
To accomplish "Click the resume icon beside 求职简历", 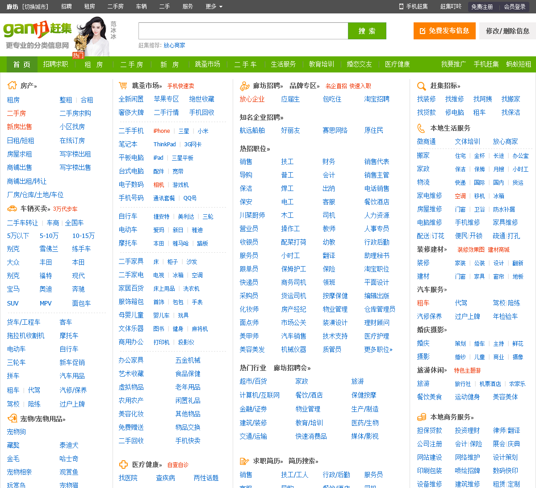I will [x=244, y=461].
